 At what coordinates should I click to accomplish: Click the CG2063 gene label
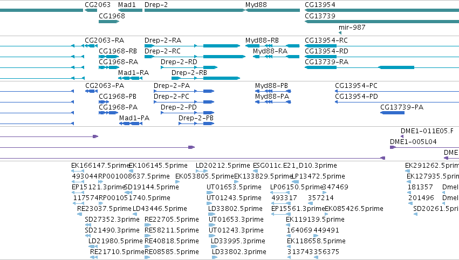98,5
